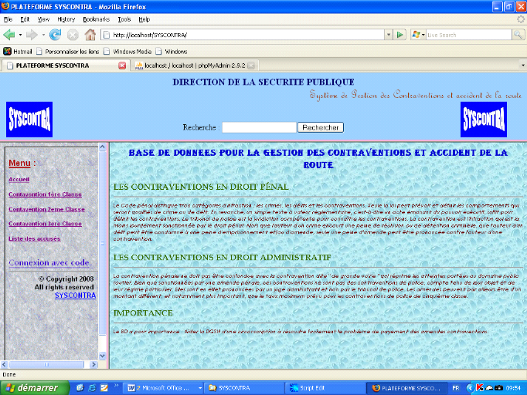Expand the Forward history dropdown arrow
This screenshot has width=527, height=395.
pos(43,35)
